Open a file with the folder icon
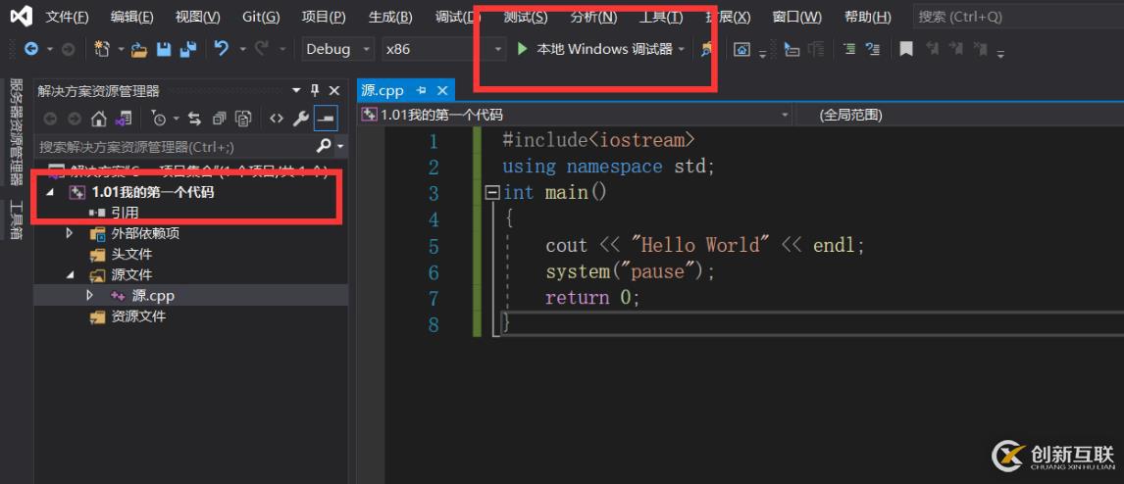This screenshot has height=484, width=1124. pyautogui.click(x=139, y=49)
